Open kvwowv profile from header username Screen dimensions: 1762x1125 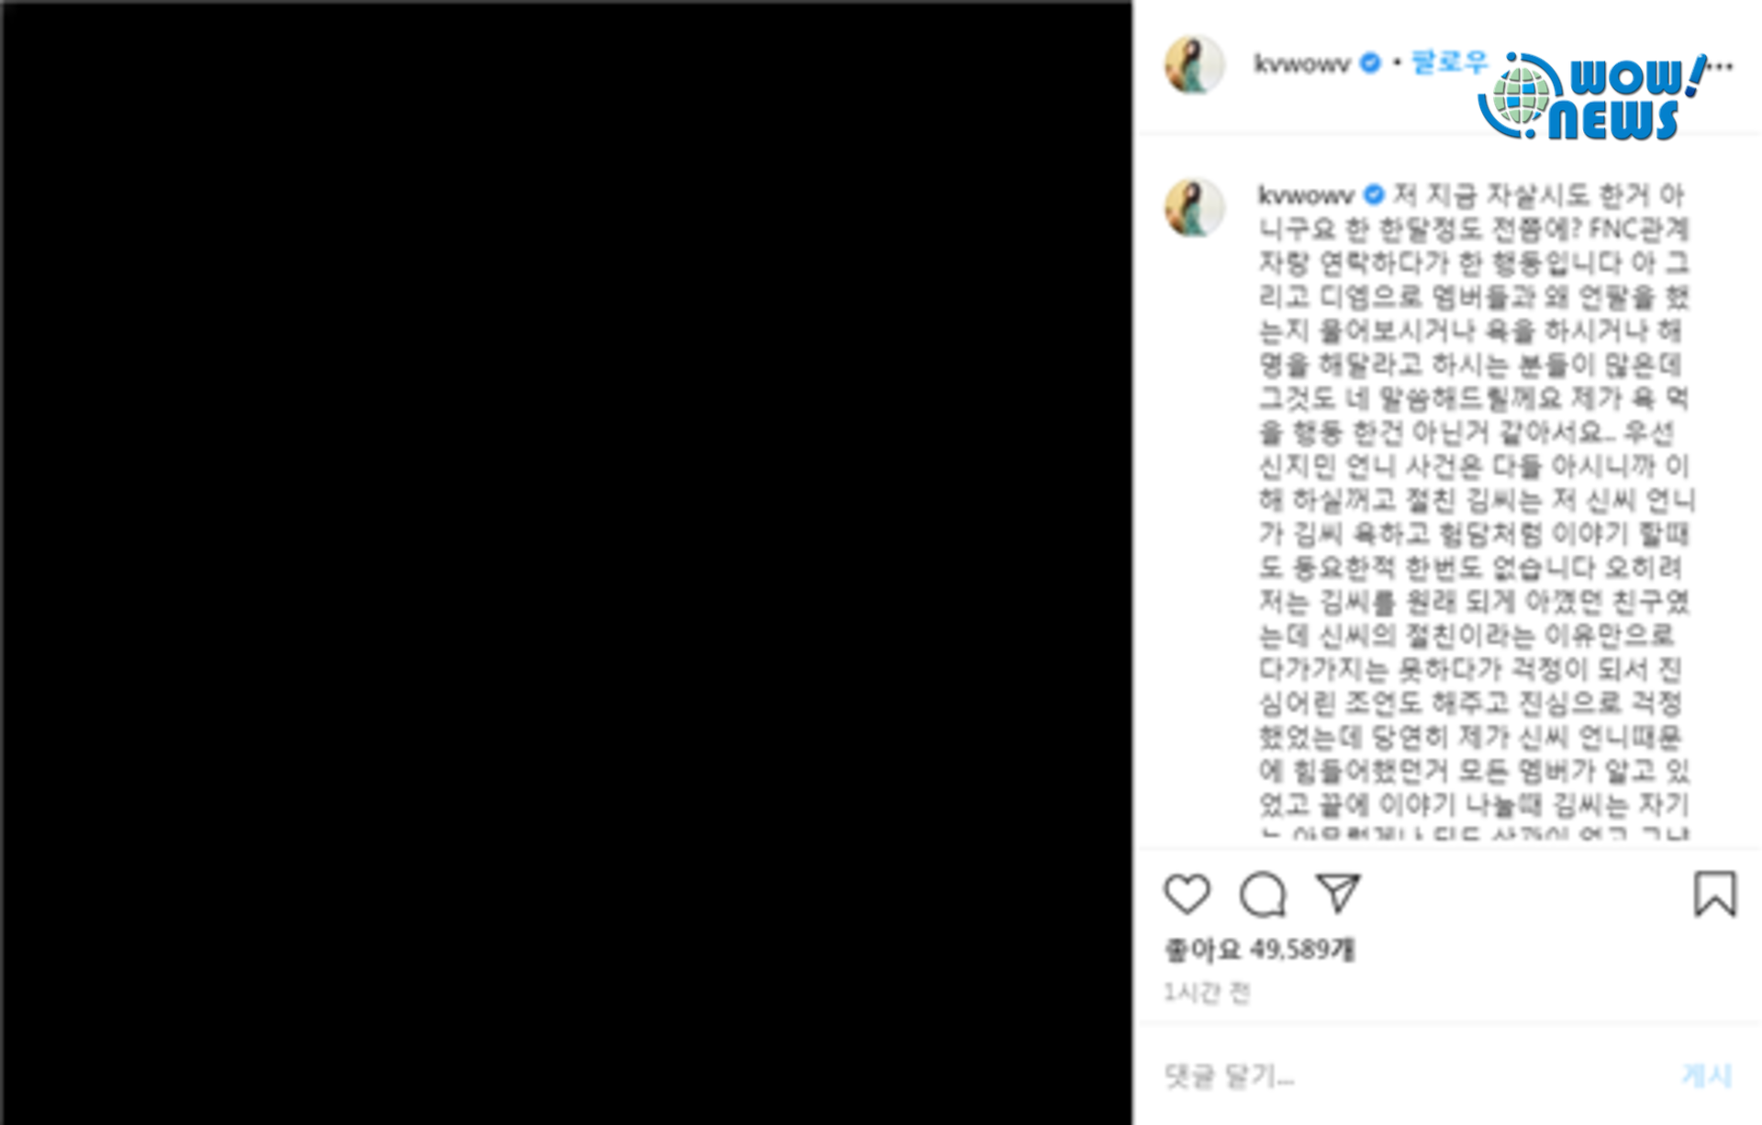(x=1302, y=63)
